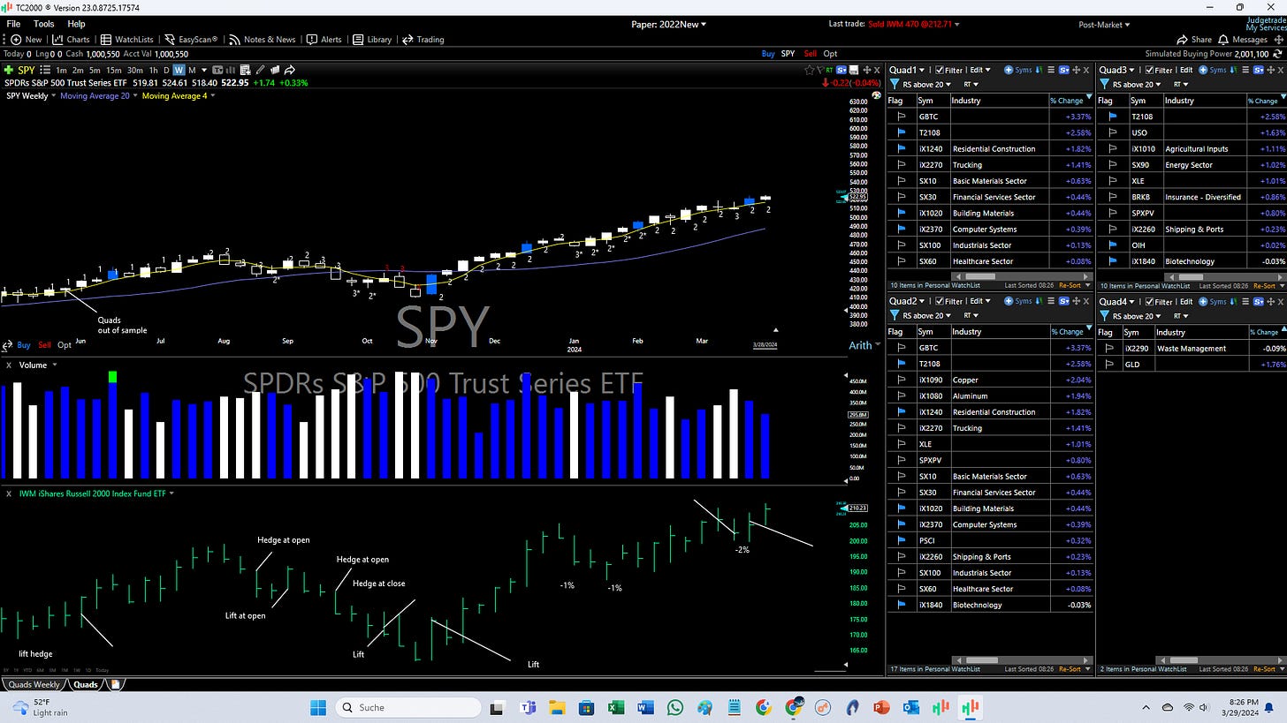
Task: Toggle flag for iX1090 Copper in Quad2
Action: (x=902, y=380)
